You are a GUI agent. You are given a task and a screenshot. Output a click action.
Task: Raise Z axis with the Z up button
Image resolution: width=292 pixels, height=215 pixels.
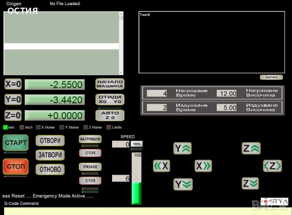click(251, 148)
